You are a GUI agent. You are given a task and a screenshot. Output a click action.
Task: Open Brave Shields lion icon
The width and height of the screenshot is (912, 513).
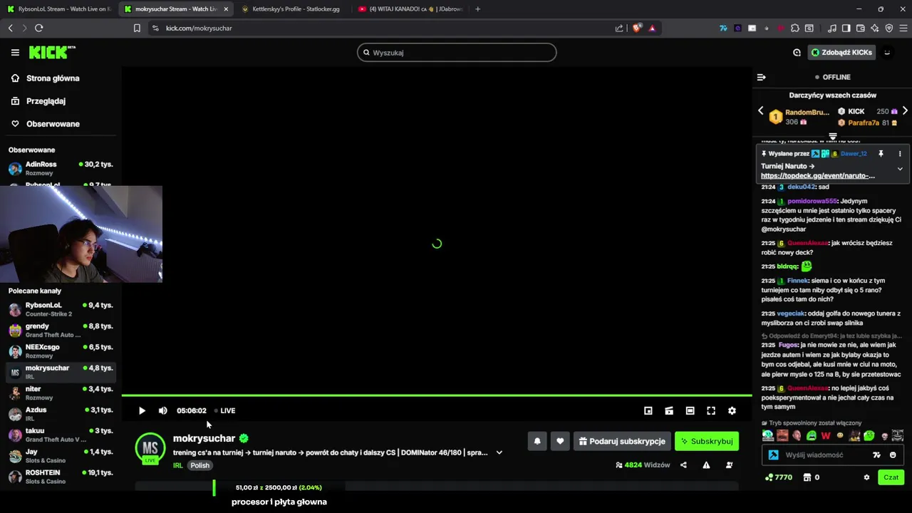point(637,28)
